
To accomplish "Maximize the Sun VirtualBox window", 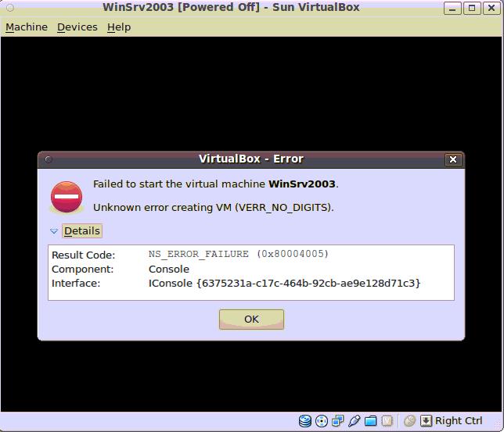I will [x=472, y=8].
